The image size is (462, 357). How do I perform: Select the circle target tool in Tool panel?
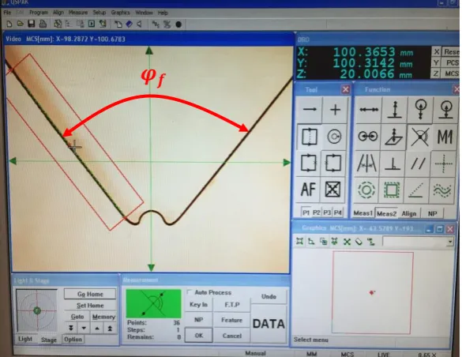coord(334,137)
